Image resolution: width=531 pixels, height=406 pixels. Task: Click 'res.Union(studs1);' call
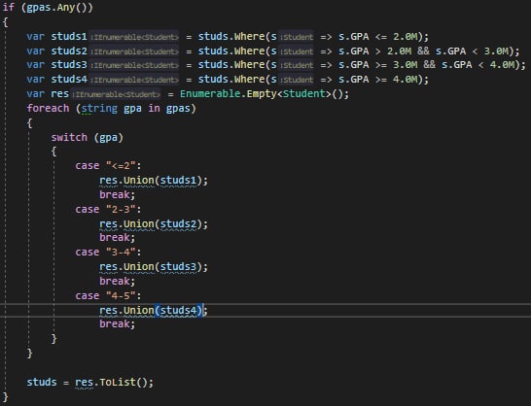[154, 181]
